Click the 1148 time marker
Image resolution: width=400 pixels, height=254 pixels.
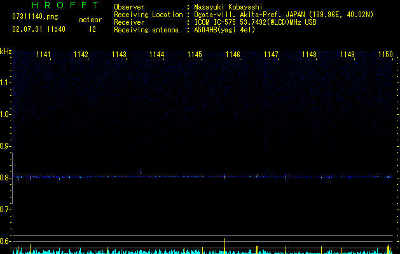pyautogui.click(x=309, y=55)
